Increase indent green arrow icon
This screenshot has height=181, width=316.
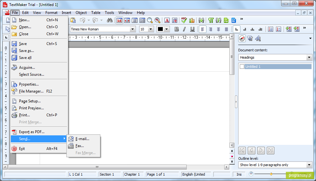(297, 29)
